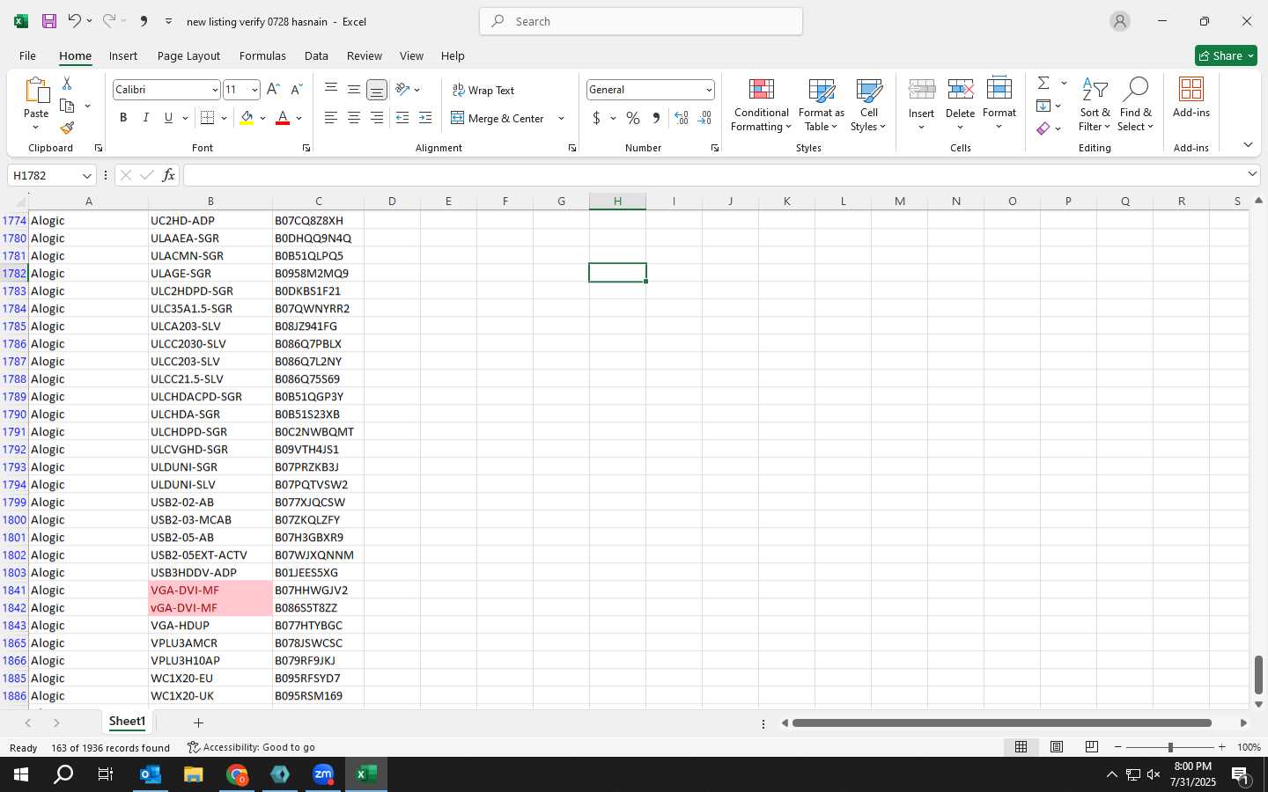Expand the Merge & Center dropdown arrow
1268x792 pixels.
point(561,118)
